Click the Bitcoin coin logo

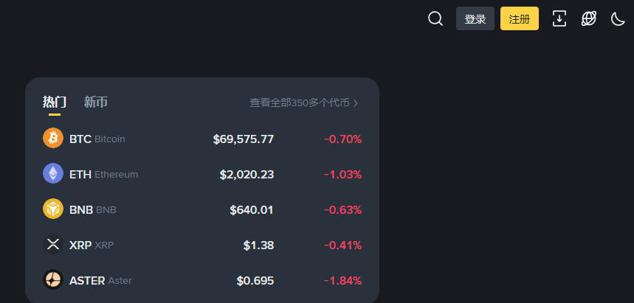tap(53, 138)
